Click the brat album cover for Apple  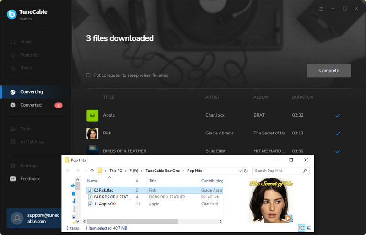pos(92,116)
